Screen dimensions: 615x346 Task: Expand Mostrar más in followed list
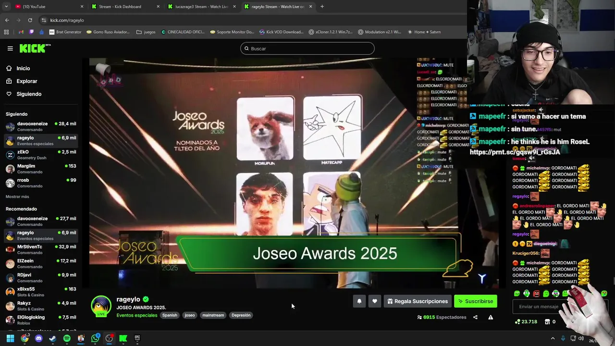[17, 197]
